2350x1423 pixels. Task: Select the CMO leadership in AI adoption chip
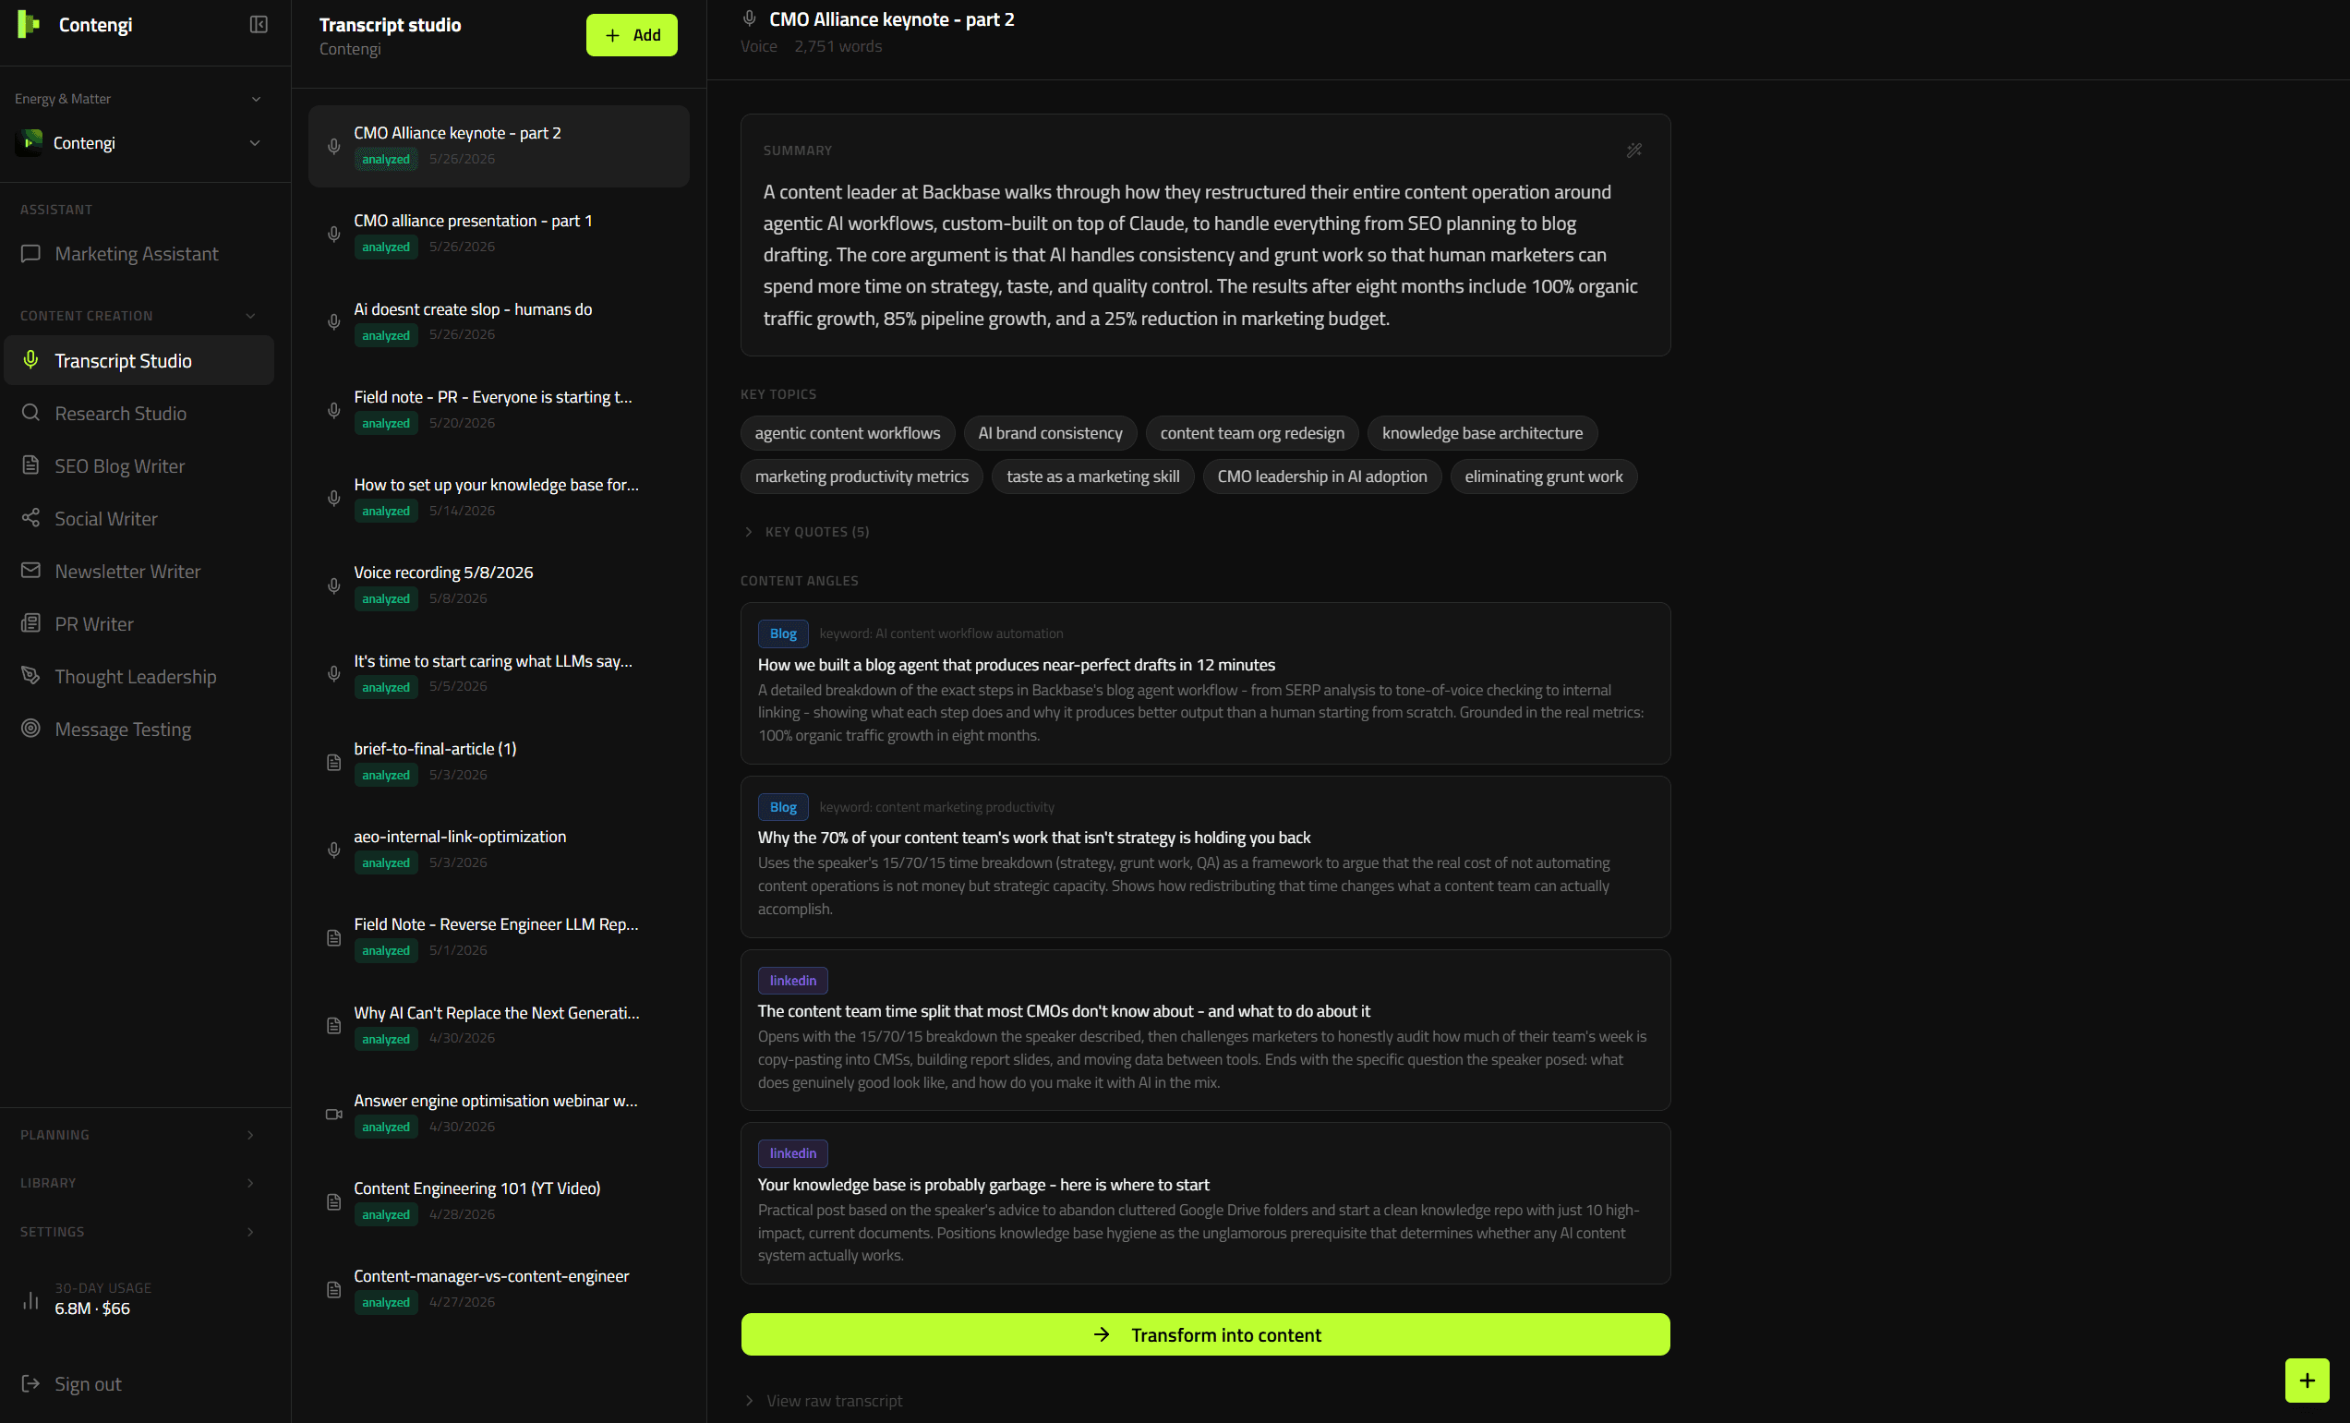point(1322,476)
